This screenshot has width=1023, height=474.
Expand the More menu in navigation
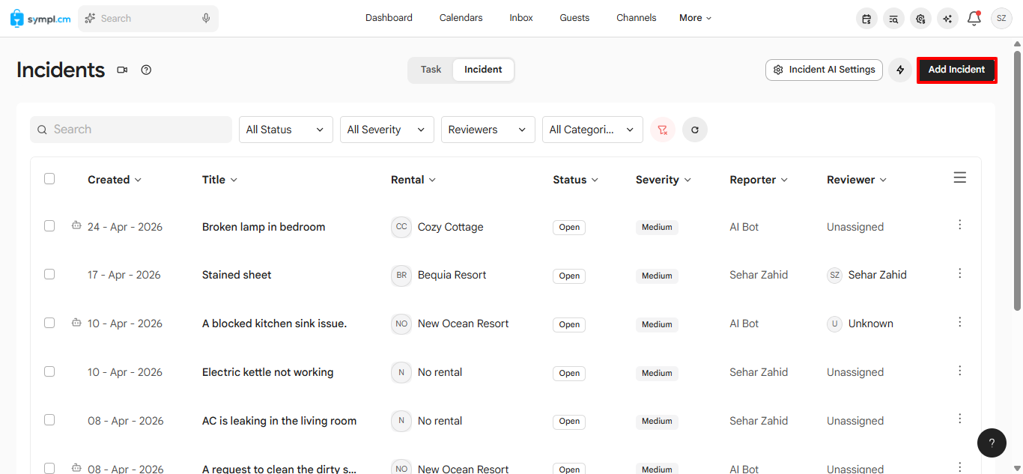(x=696, y=18)
